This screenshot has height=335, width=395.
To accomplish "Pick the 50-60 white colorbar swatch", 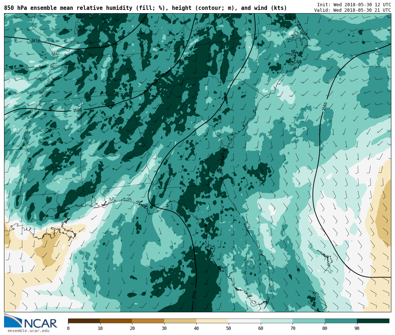I will 245,321.
